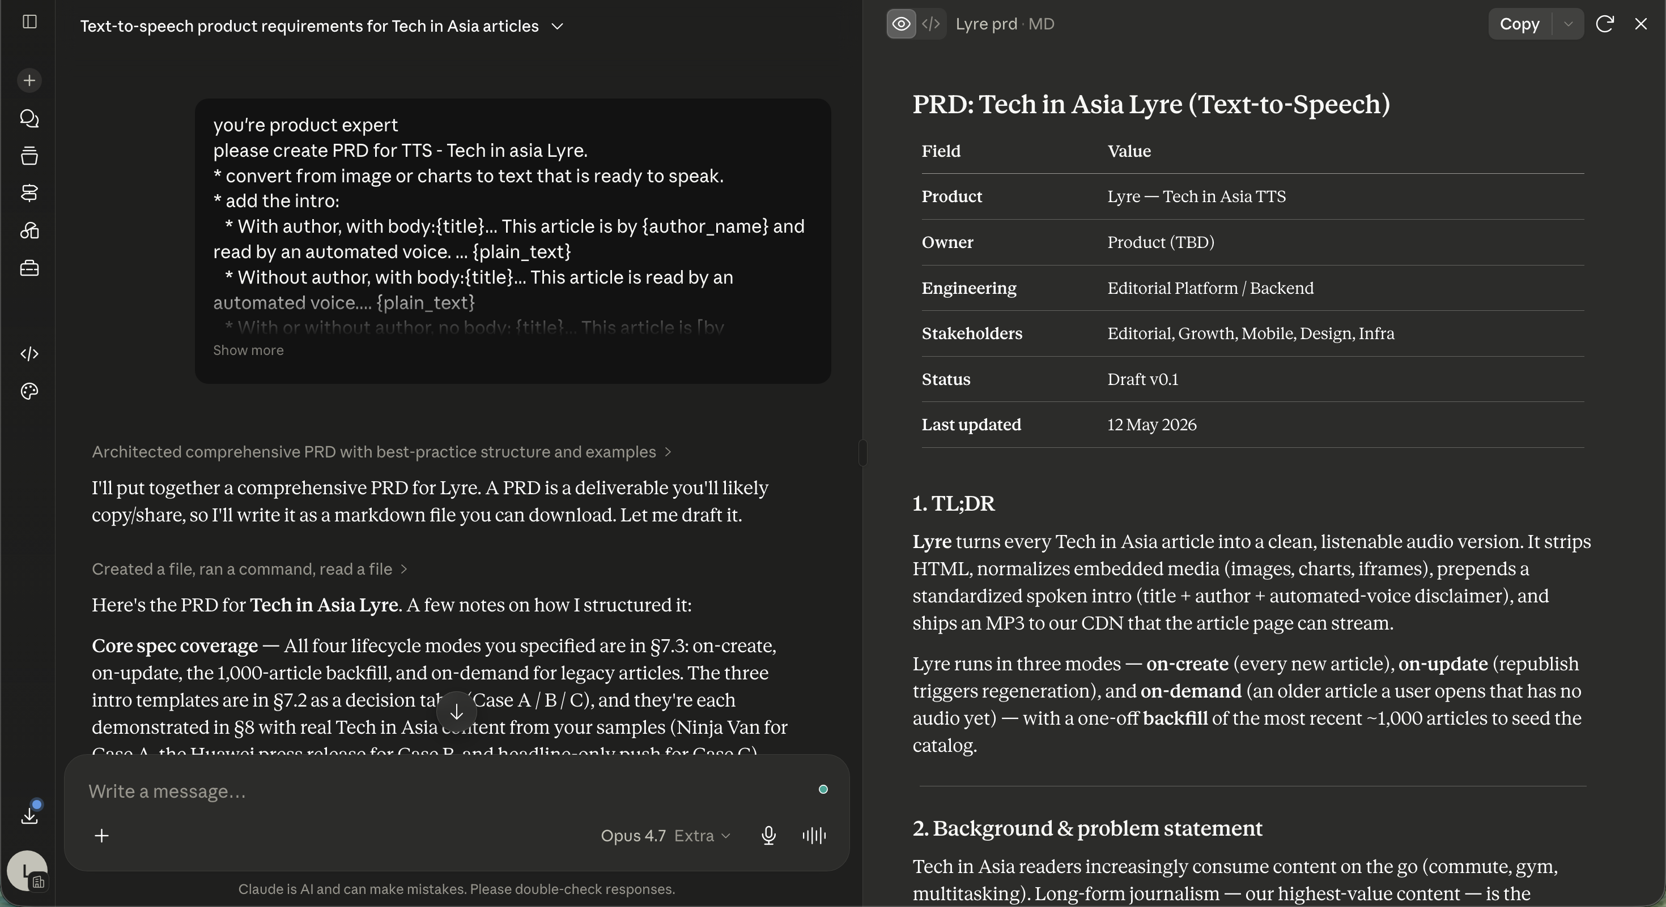Screen dimensions: 1666x907
Task: Switch artifact to code view
Action: 930,24
